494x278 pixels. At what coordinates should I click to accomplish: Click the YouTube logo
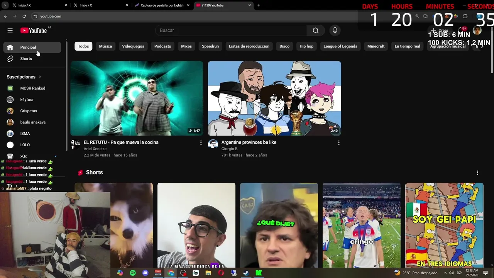click(x=34, y=31)
